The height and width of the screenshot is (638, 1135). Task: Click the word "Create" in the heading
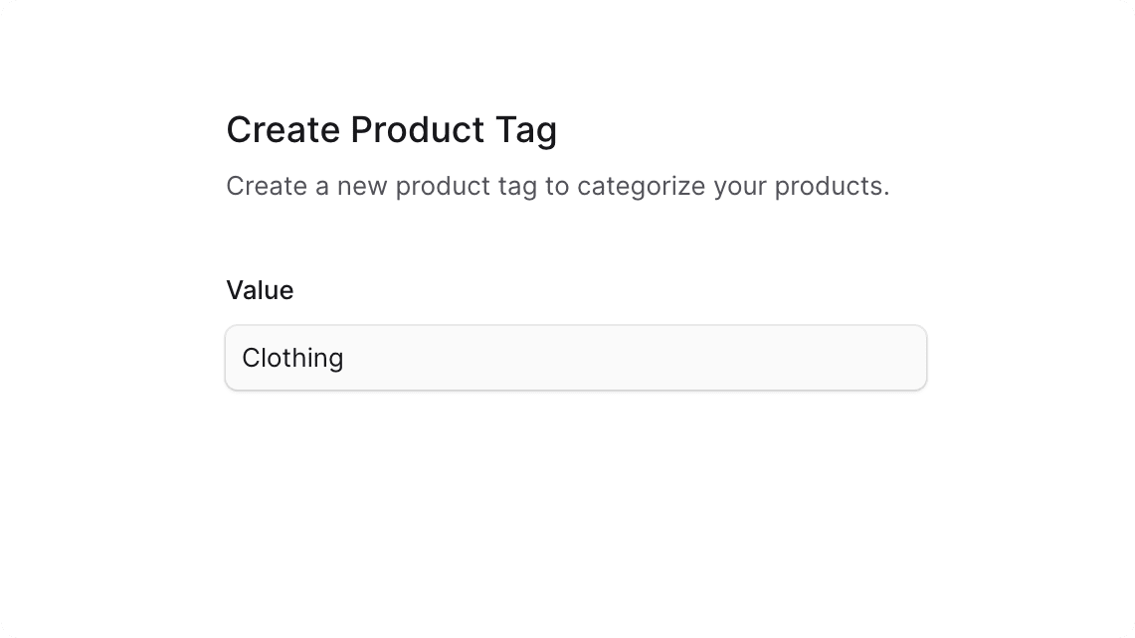tap(282, 130)
